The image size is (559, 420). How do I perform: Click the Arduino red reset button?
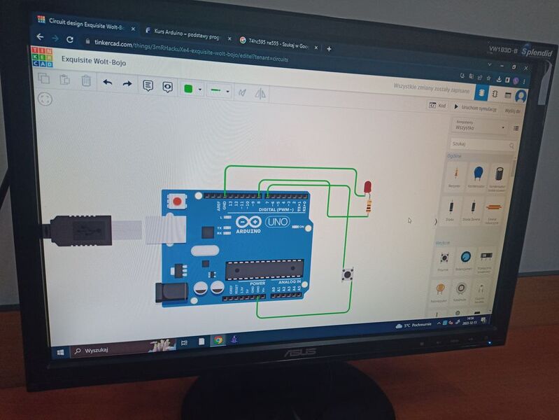click(177, 202)
